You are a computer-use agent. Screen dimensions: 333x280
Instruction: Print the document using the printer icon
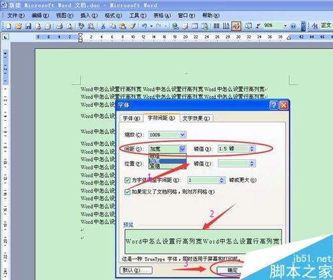coord(59,26)
